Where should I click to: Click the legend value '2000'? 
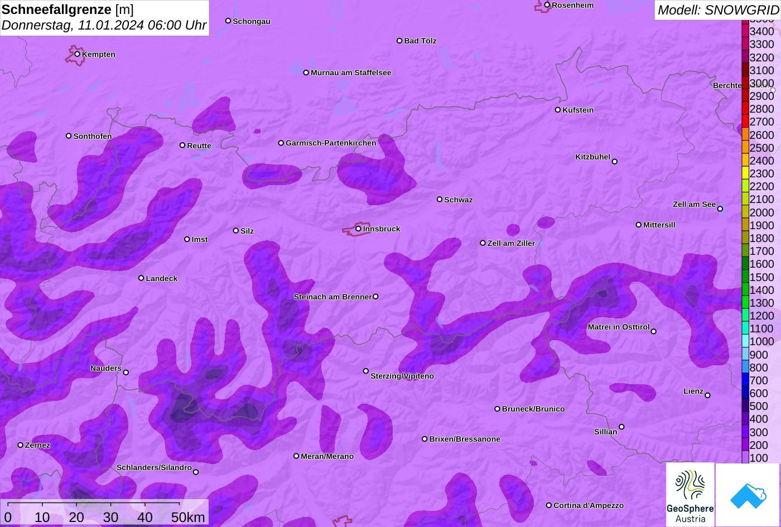click(762, 212)
